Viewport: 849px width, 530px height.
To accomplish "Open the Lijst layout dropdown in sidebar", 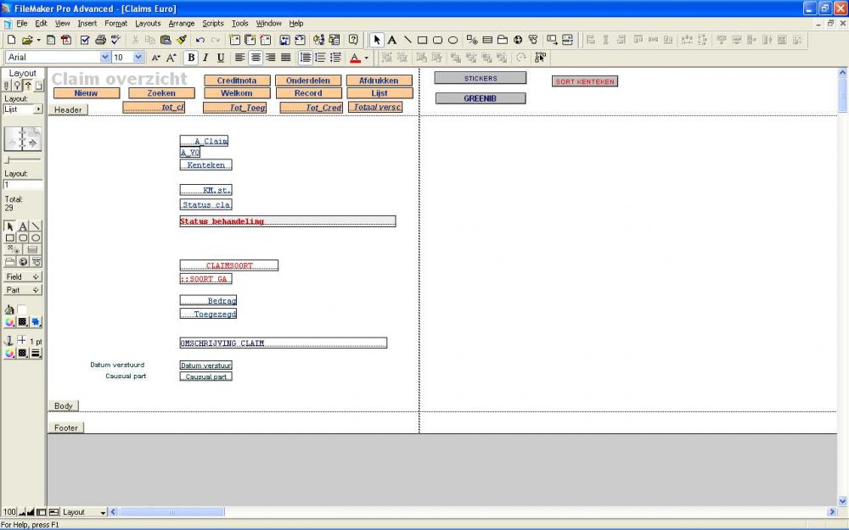I will (x=37, y=109).
